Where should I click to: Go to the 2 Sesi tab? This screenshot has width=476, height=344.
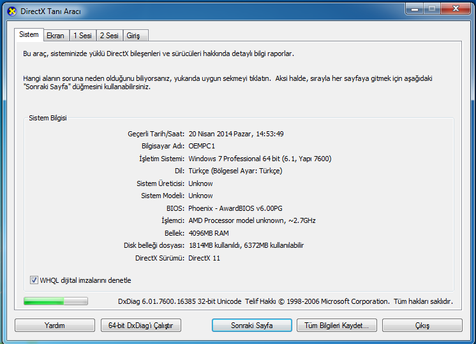tap(109, 36)
